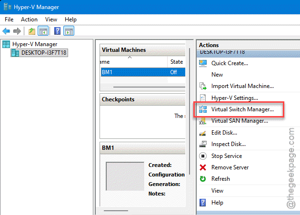Open the View menu
The image size is (300, 215).
click(51, 20)
